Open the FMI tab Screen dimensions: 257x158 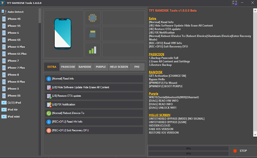137,67
